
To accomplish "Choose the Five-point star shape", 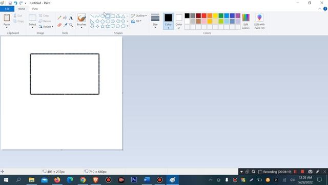I will pyautogui.click(x=102, y=26).
